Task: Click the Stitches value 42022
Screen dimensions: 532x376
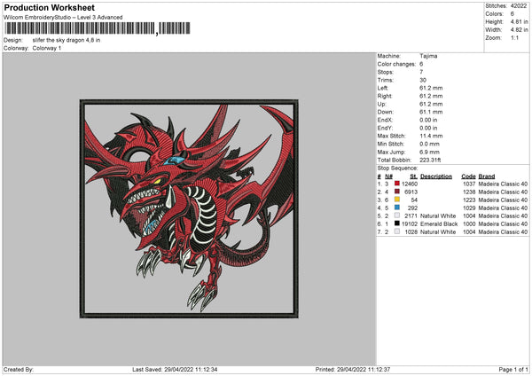Action: point(519,6)
